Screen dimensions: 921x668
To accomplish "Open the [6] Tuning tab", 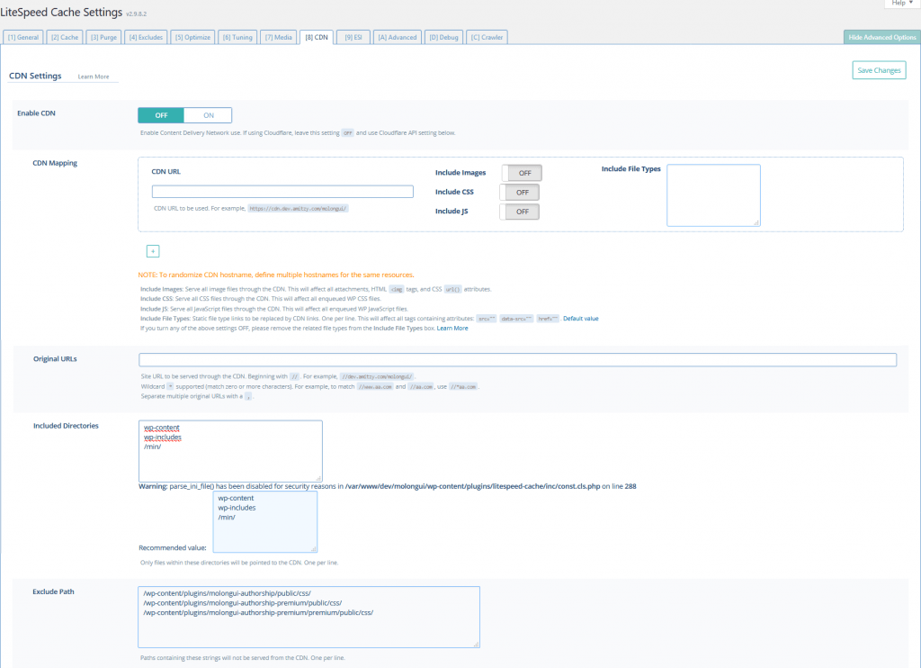I will coord(237,37).
